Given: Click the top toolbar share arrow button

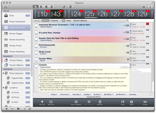Looking at the screenshot, I should (64, 7).
